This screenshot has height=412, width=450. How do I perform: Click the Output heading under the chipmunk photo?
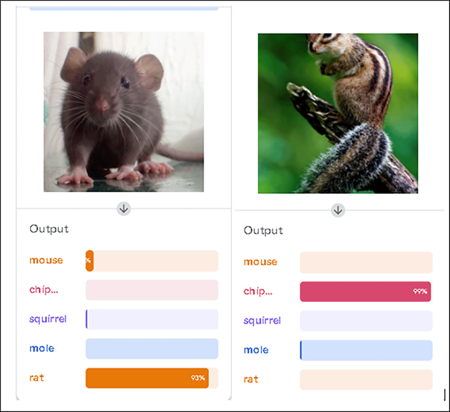tap(263, 230)
